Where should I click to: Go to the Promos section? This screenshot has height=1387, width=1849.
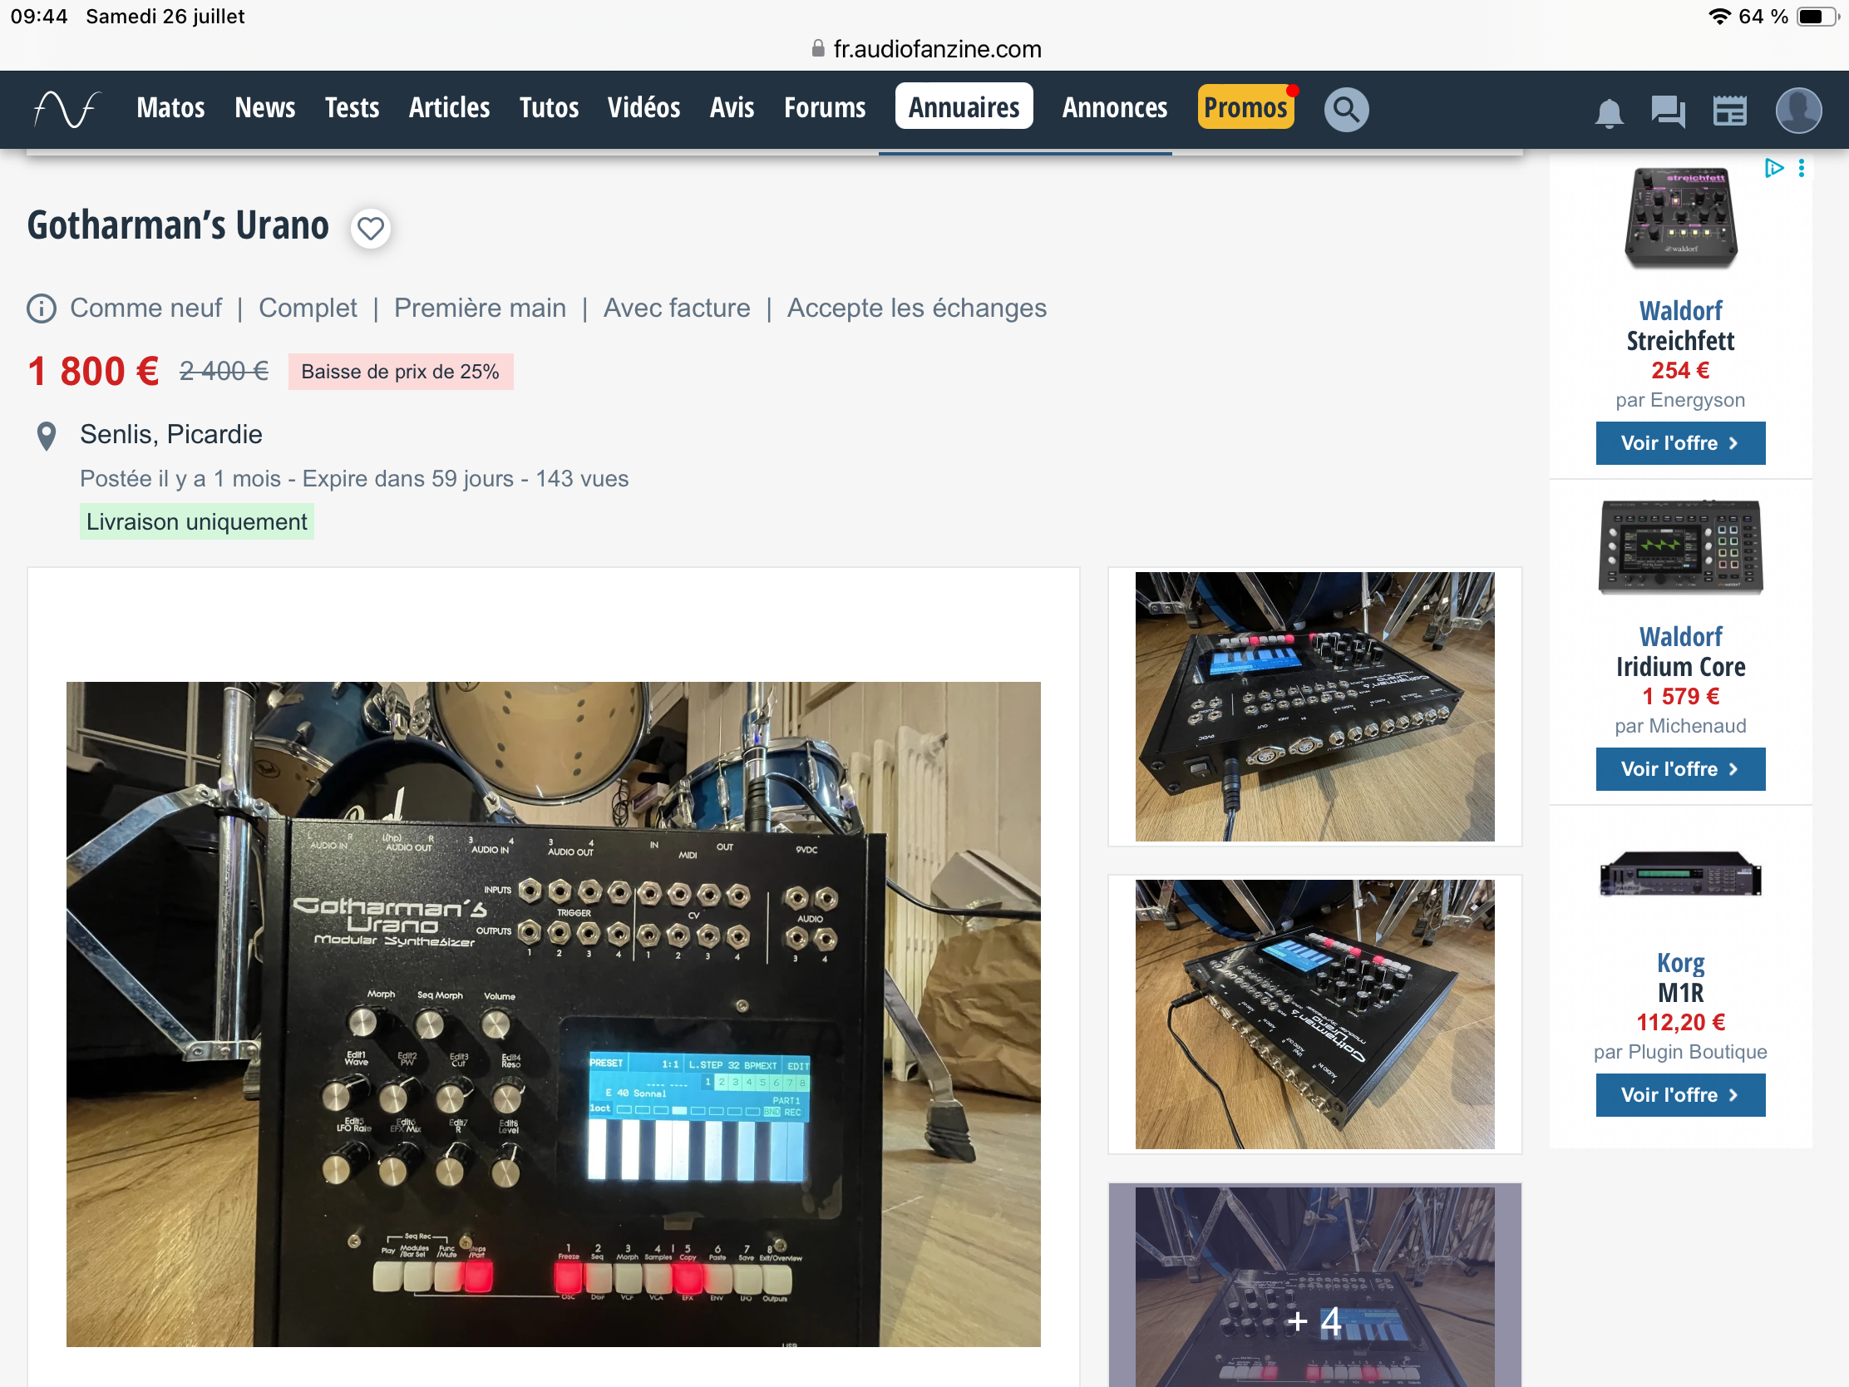[1245, 108]
